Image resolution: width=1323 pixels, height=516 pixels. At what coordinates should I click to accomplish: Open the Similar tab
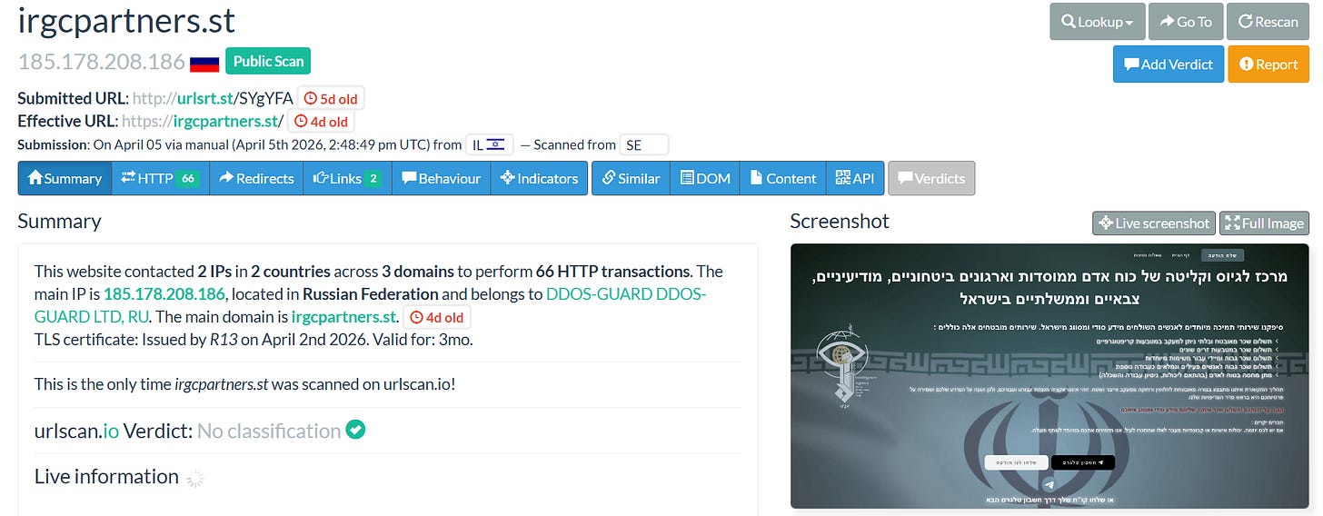click(x=631, y=178)
